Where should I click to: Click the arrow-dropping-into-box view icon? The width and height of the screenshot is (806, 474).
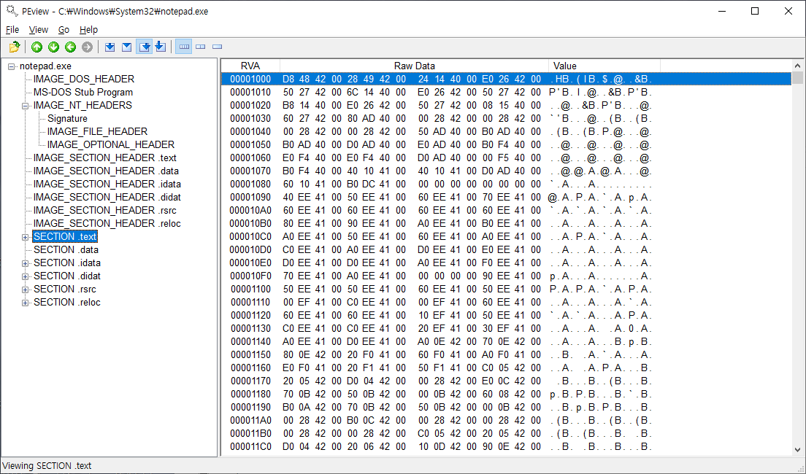(x=161, y=47)
